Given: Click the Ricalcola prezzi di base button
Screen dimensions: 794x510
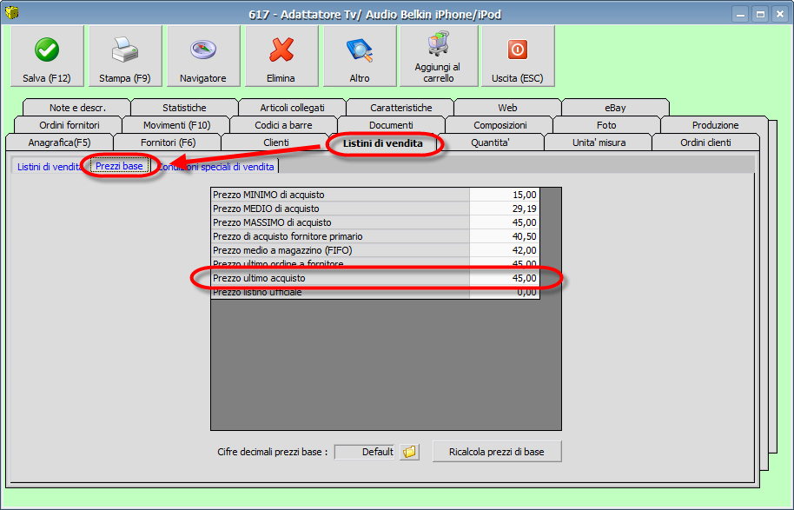Looking at the screenshot, I should [497, 452].
